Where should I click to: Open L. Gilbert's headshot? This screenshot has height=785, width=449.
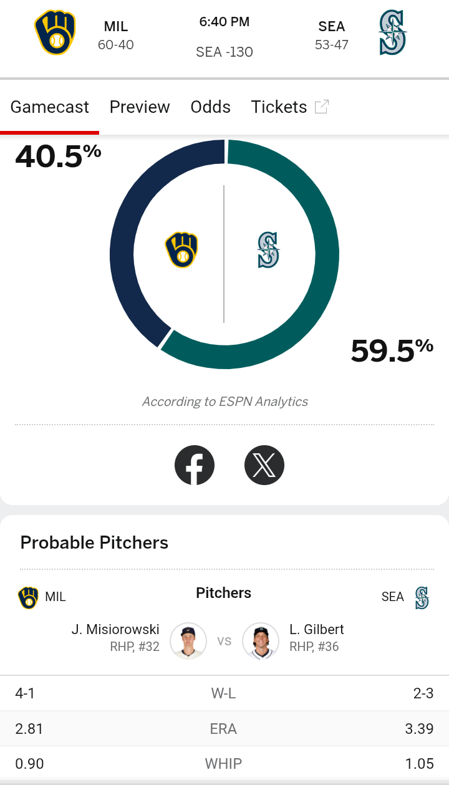260,640
